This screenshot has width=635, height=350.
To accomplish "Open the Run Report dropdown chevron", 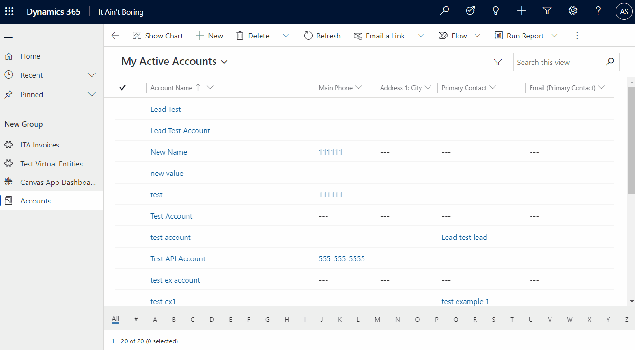I will [554, 36].
